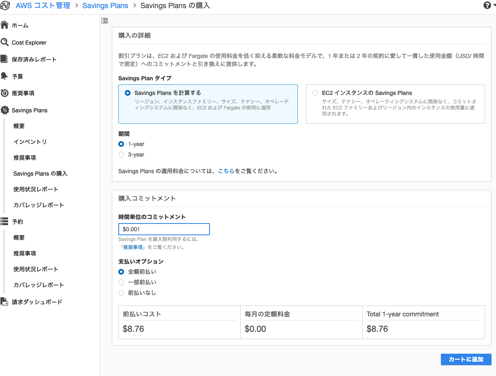Click AWS コスト管理 breadcrumb link
The image size is (496, 376).
[43, 6]
